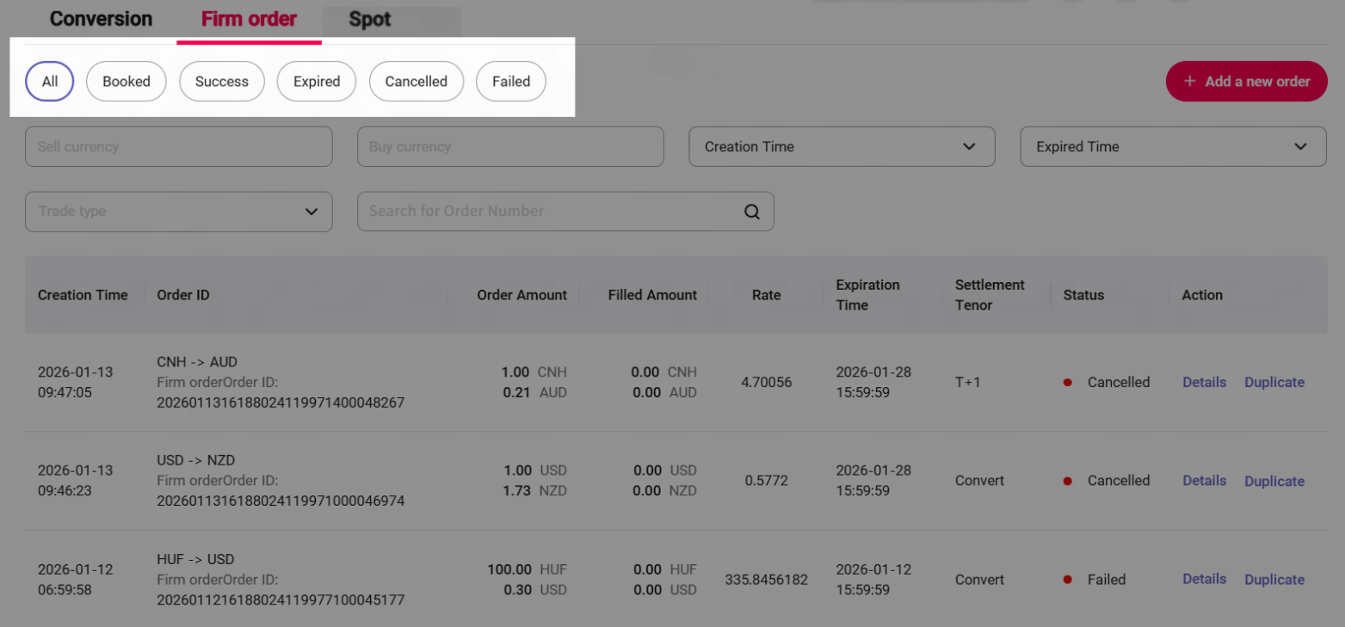Show only Cancelled orders
The width and height of the screenshot is (1345, 627).
coord(416,82)
